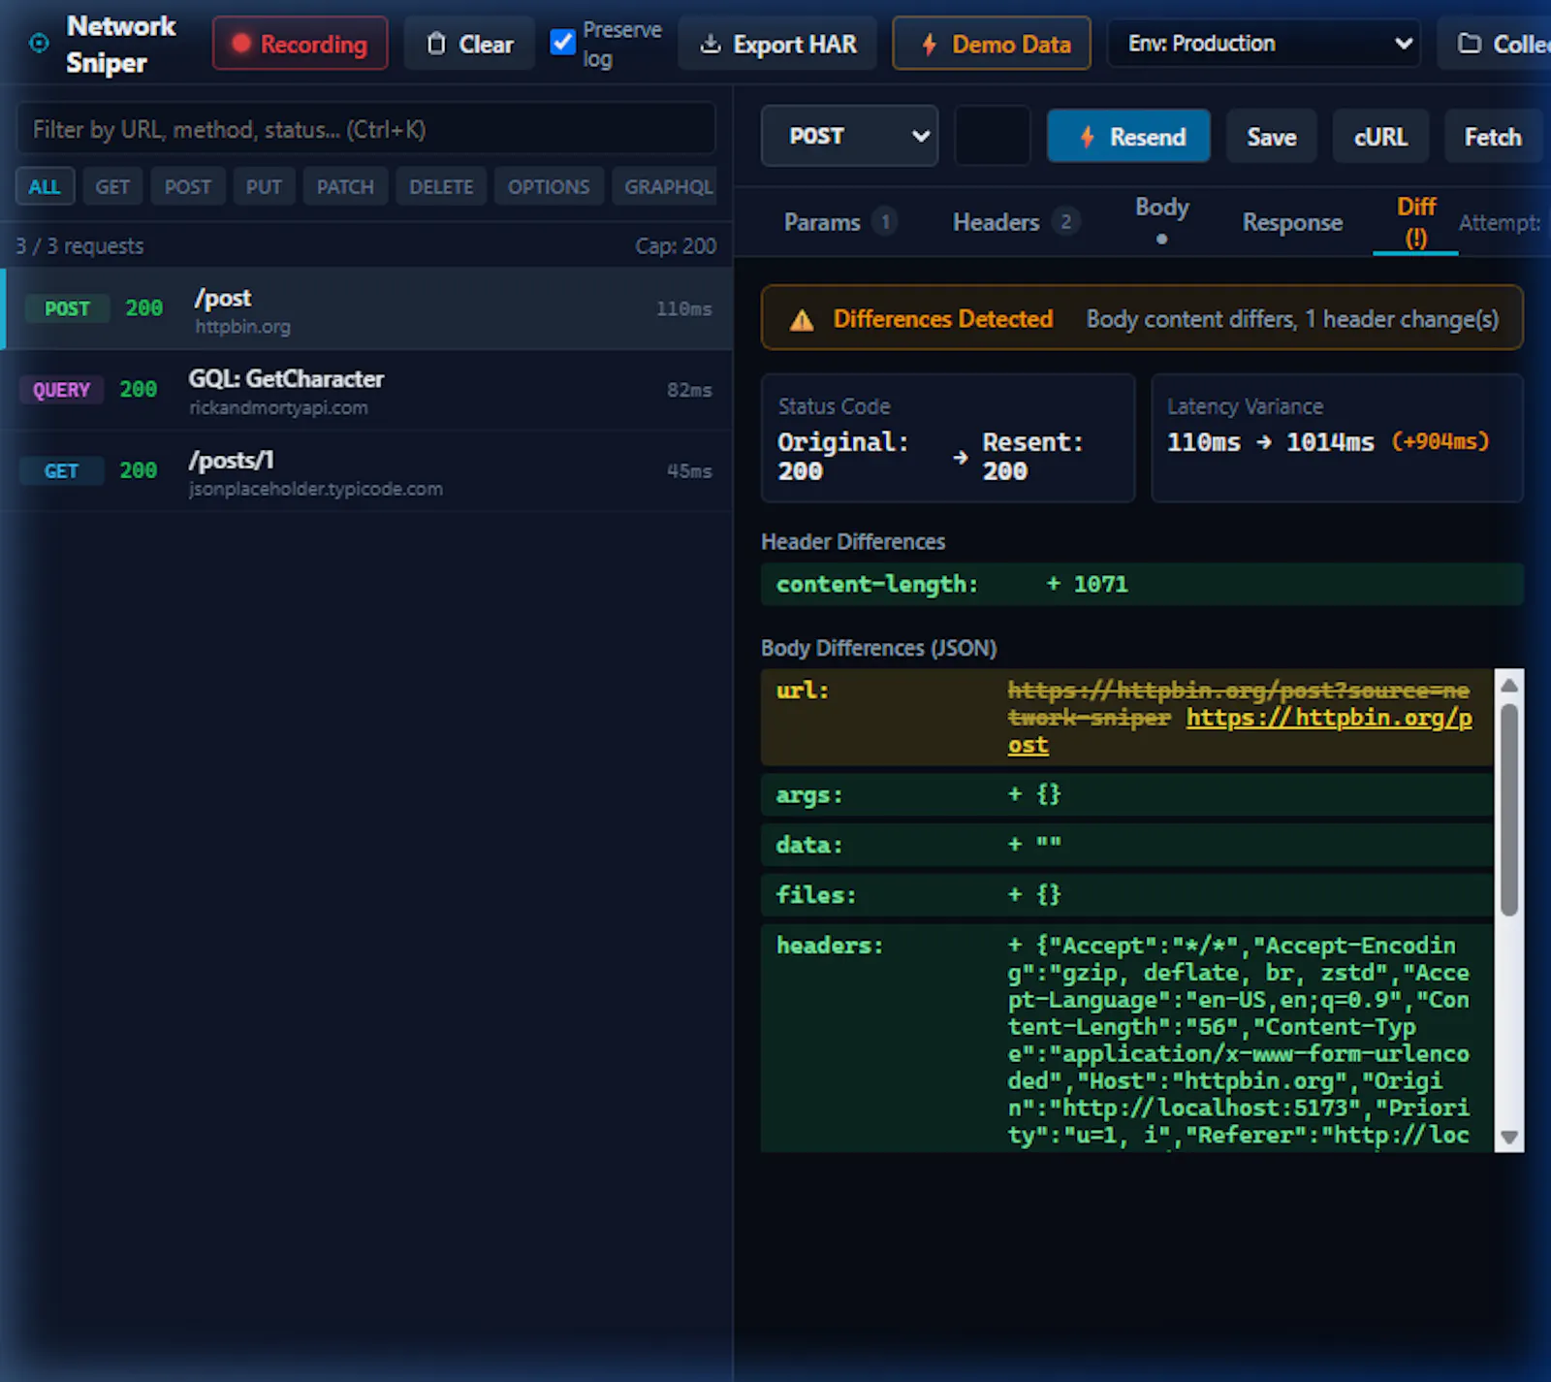This screenshot has height=1382, width=1551.
Task: Open the POST method dropdown
Action: click(x=849, y=136)
